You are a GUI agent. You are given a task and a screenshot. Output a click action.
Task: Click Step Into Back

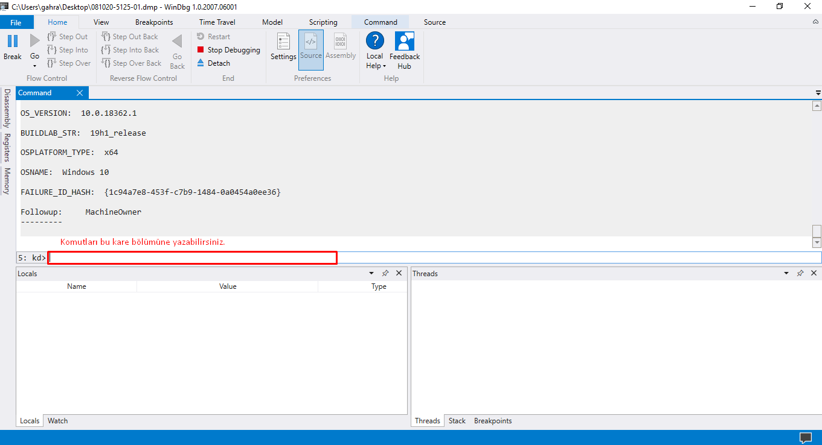coord(130,50)
